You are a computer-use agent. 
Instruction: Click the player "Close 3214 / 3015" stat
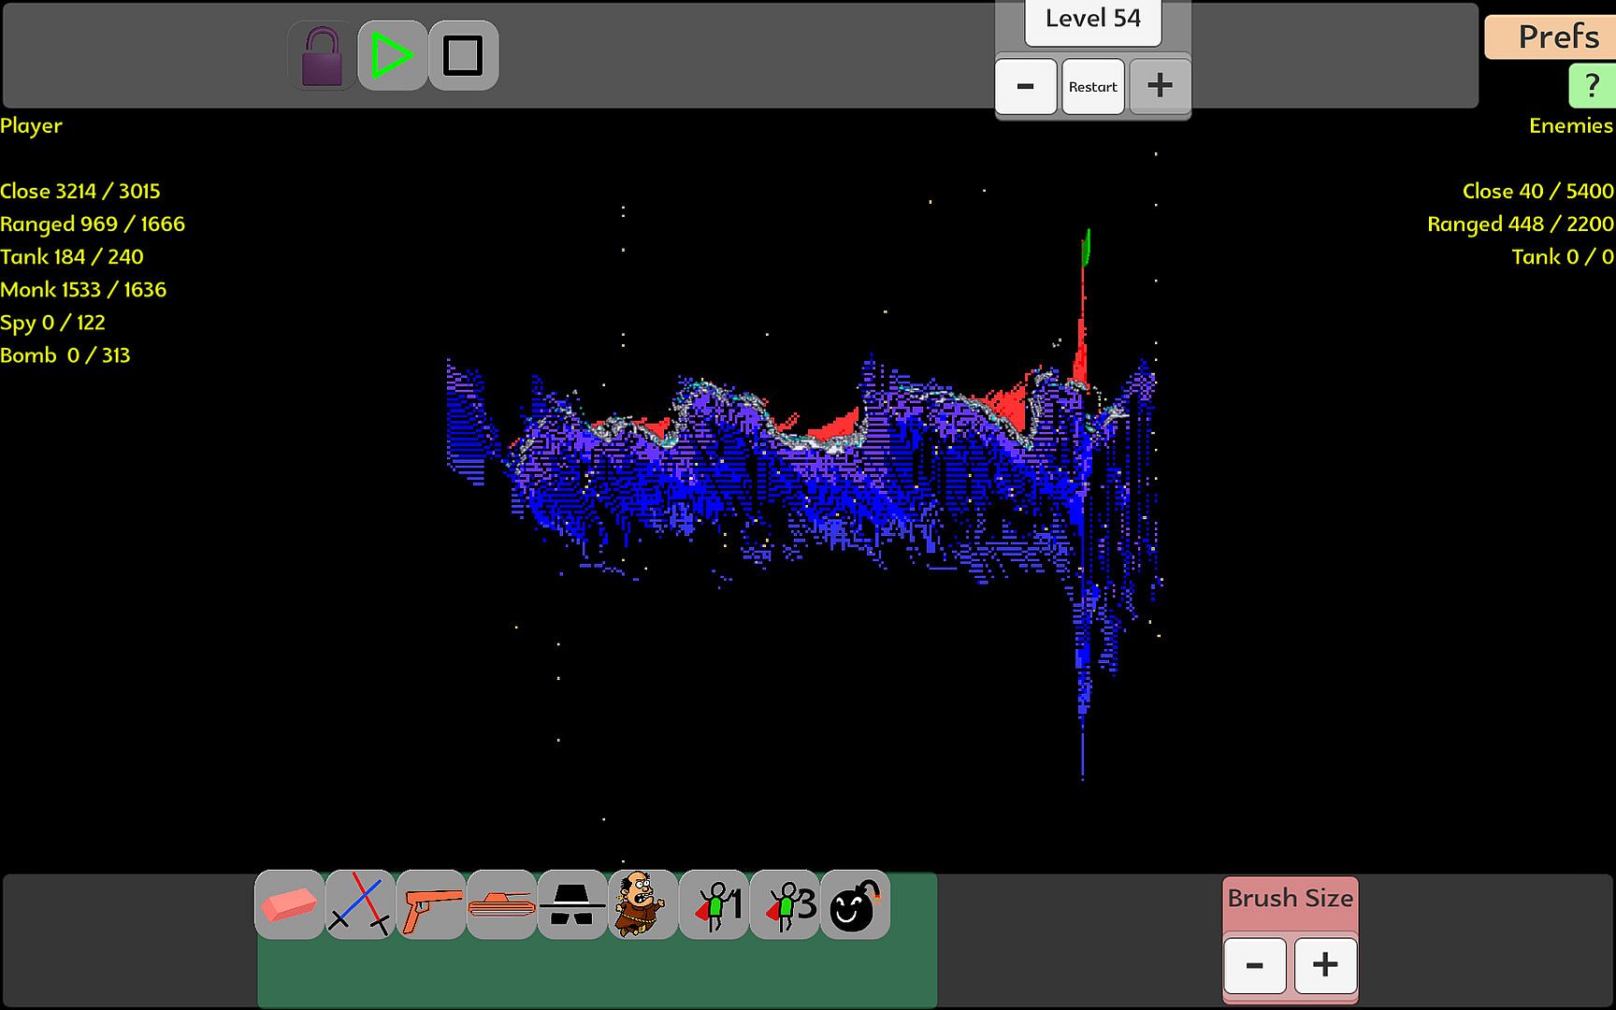pos(80,191)
